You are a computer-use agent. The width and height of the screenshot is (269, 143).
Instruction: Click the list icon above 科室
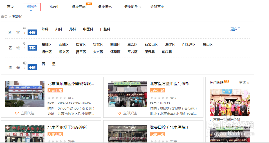click(x=25, y=28)
